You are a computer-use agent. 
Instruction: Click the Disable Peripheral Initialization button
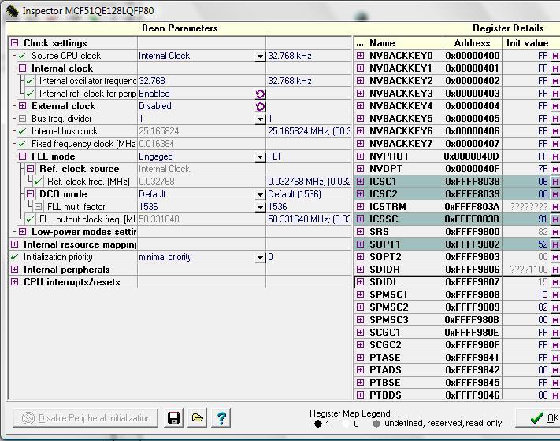point(85,418)
